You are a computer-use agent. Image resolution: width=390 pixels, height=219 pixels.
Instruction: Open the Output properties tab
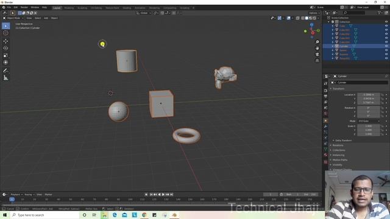325,96
